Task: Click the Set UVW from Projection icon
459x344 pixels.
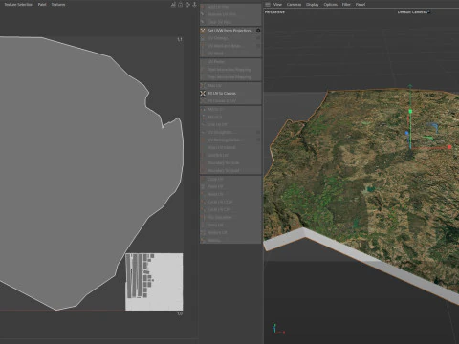Action: pos(203,31)
